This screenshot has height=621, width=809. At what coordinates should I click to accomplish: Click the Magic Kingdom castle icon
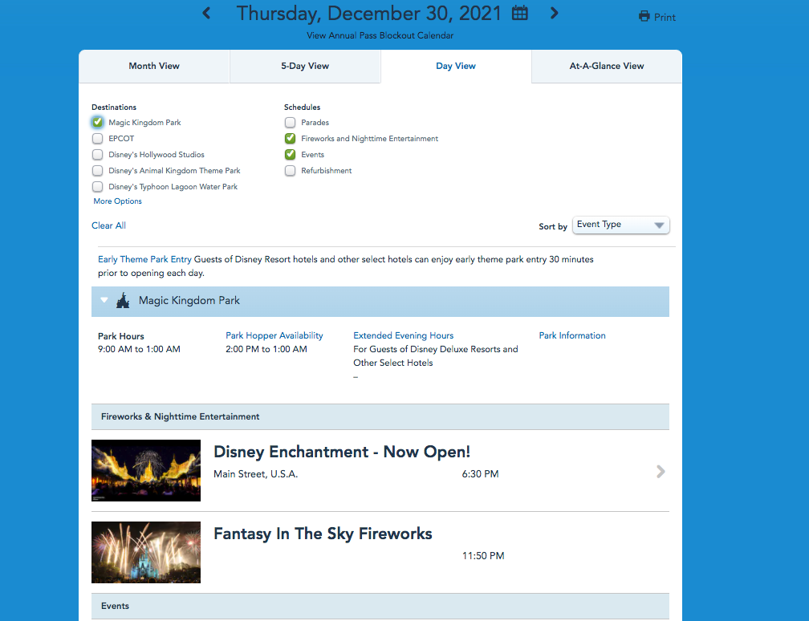pyautogui.click(x=123, y=301)
